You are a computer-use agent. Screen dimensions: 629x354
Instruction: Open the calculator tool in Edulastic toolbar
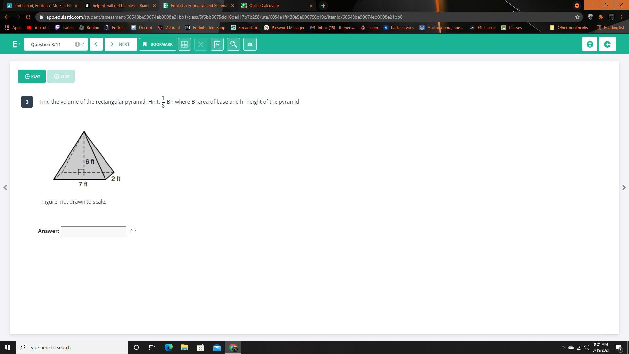tap(184, 44)
